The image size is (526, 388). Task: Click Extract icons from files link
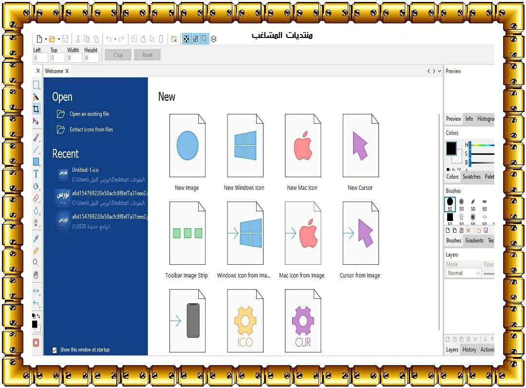click(x=91, y=129)
